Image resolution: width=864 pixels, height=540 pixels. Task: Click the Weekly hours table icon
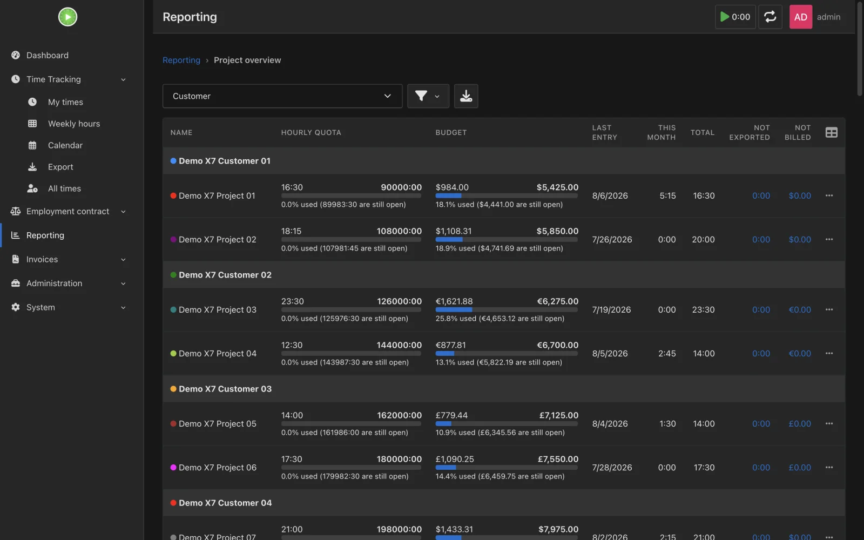pyautogui.click(x=32, y=124)
